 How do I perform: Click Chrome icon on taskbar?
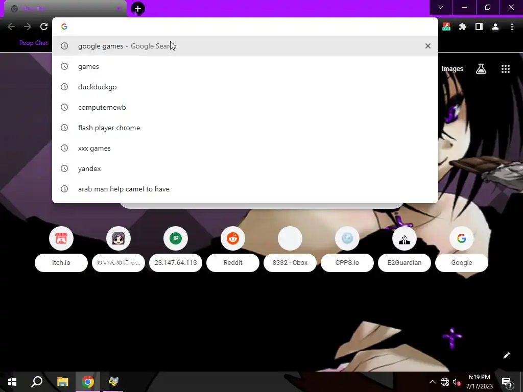pos(88,382)
